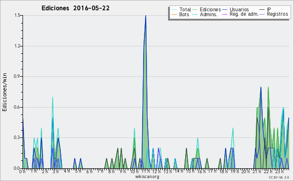Click the 'Usuarios' legend label
The image size is (294, 181).
(x=239, y=9)
